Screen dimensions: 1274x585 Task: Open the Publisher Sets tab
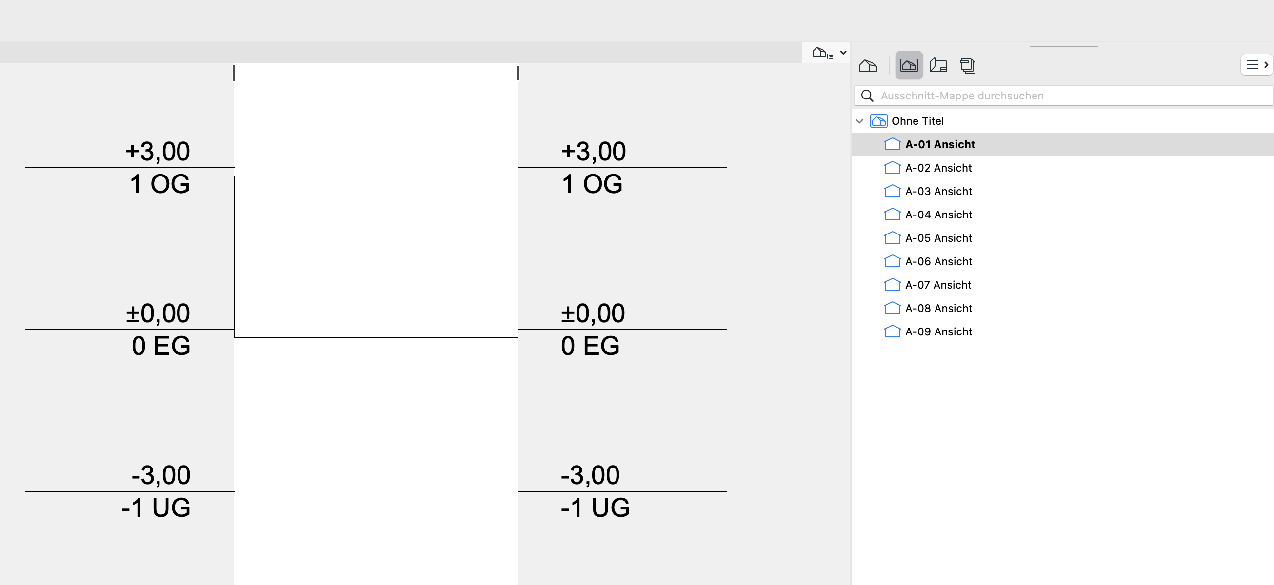coord(967,65)
